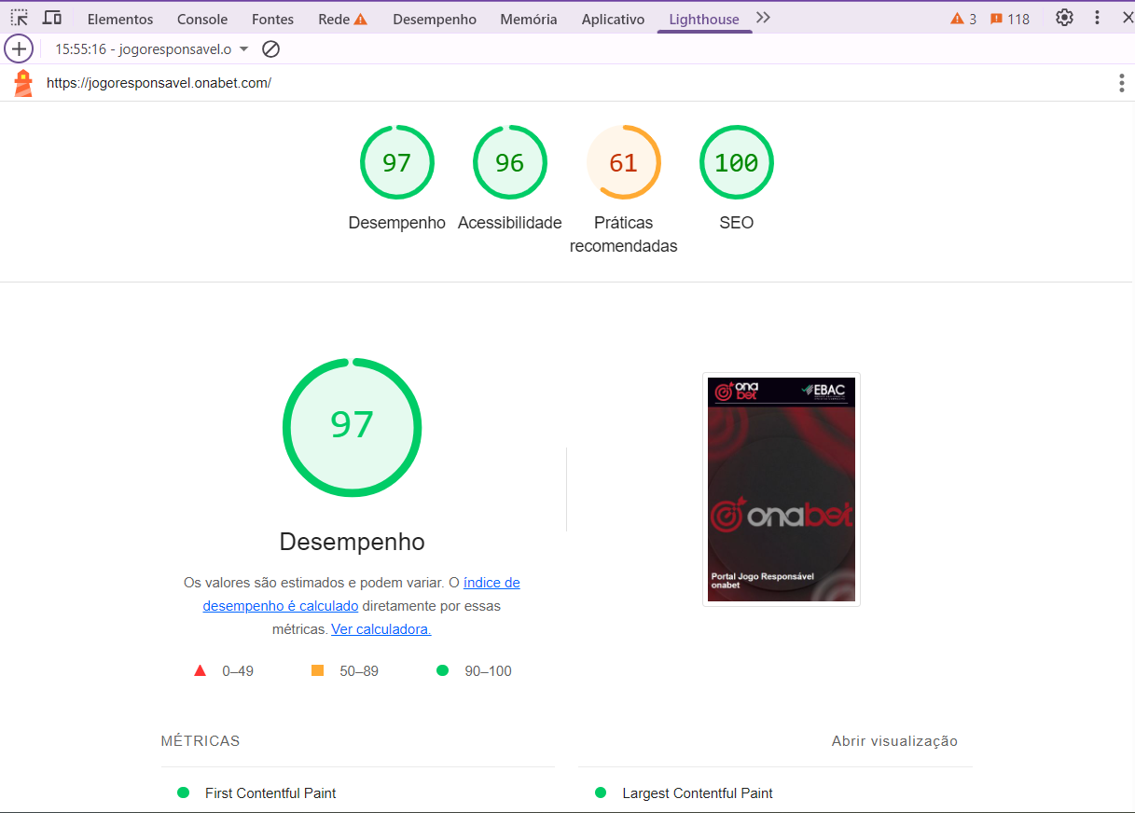Image resolution: width=1135 pixels, height=813 pixels.
Task: Open DevTools settings gear
Action: click(x=1064, y=17)
